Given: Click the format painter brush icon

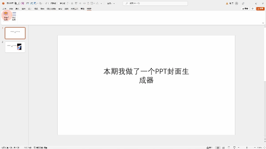Looking at the screenshot, I should click(46, 3).
